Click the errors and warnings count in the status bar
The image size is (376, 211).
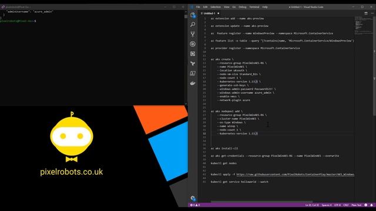coord(194,205)
